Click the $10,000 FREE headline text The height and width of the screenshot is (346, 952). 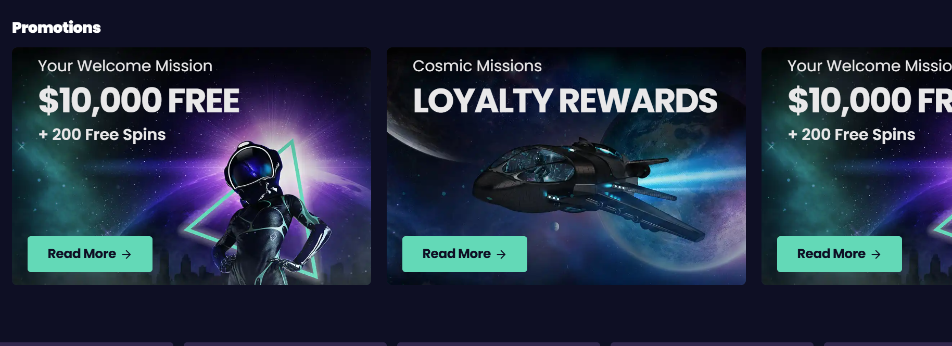point(139,100)
